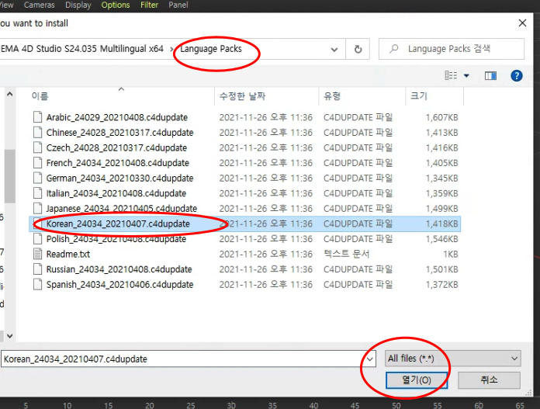Image resolution: width=540 pixels, height=409 pixels.
Task: Sort by 유형 column header
Action: click(332, 96)
